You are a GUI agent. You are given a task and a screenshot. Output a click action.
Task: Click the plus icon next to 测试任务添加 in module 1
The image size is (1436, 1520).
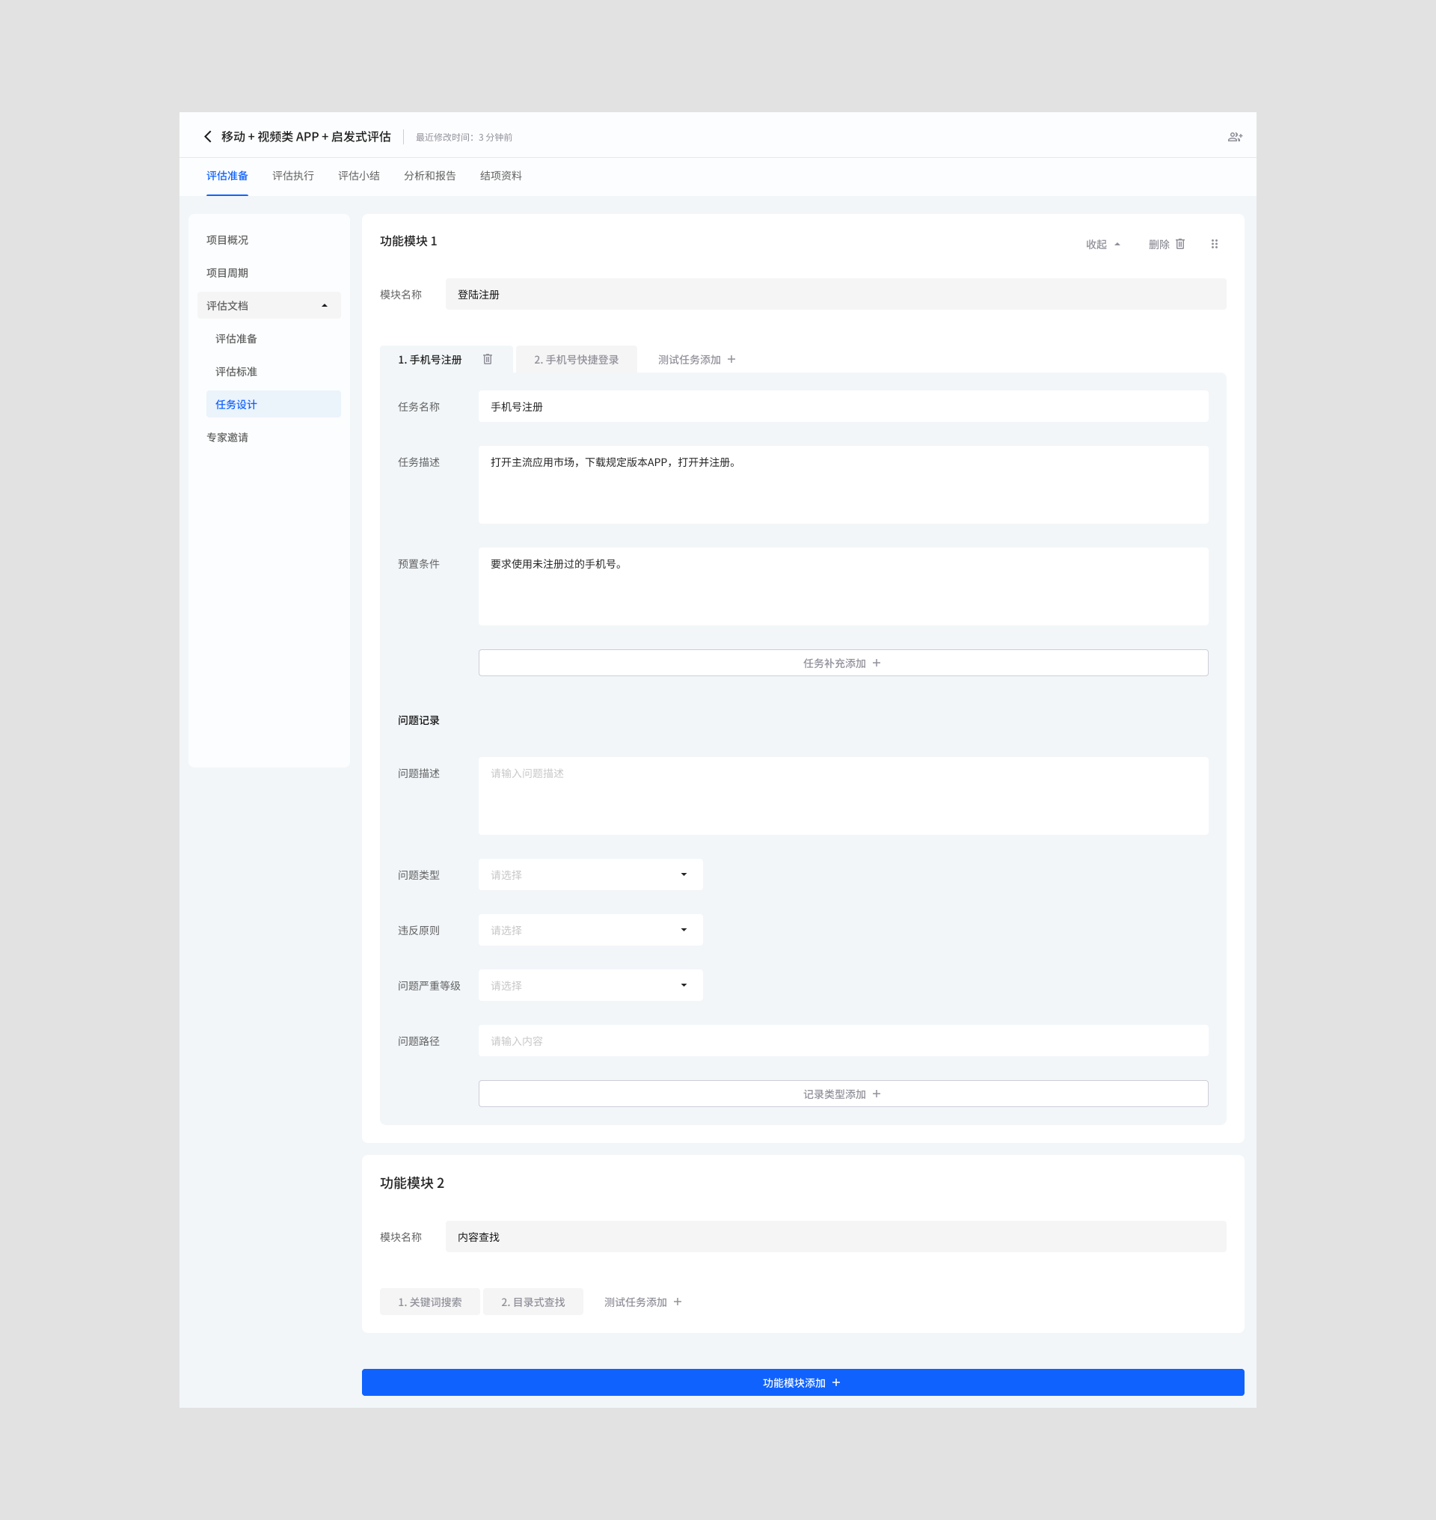[731, 359]
